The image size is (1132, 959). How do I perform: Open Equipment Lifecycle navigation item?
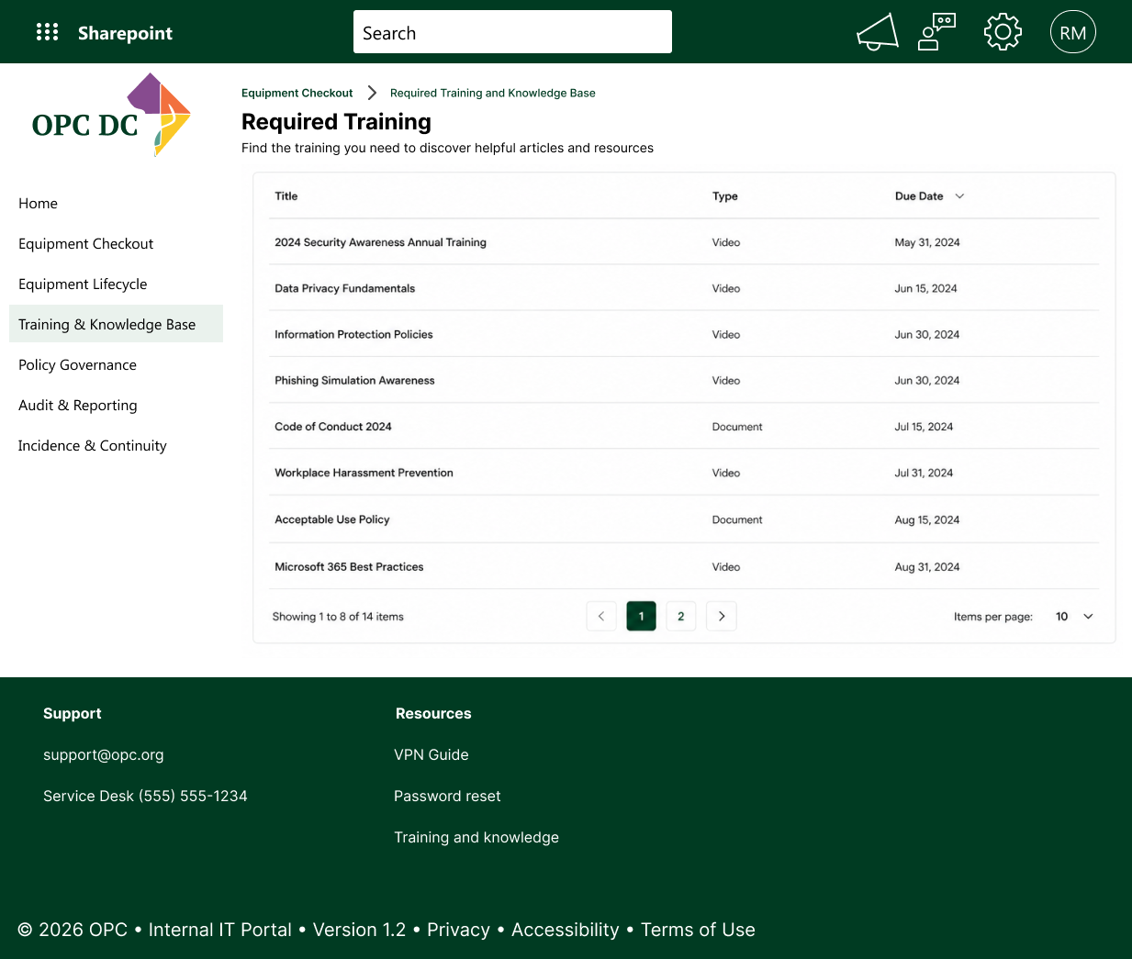(x=83, y=284)
